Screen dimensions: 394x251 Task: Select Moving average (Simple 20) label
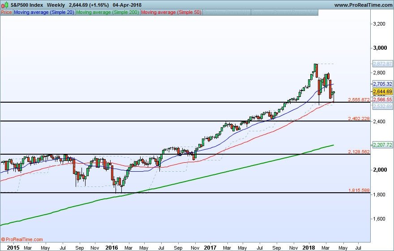(44, 12)
